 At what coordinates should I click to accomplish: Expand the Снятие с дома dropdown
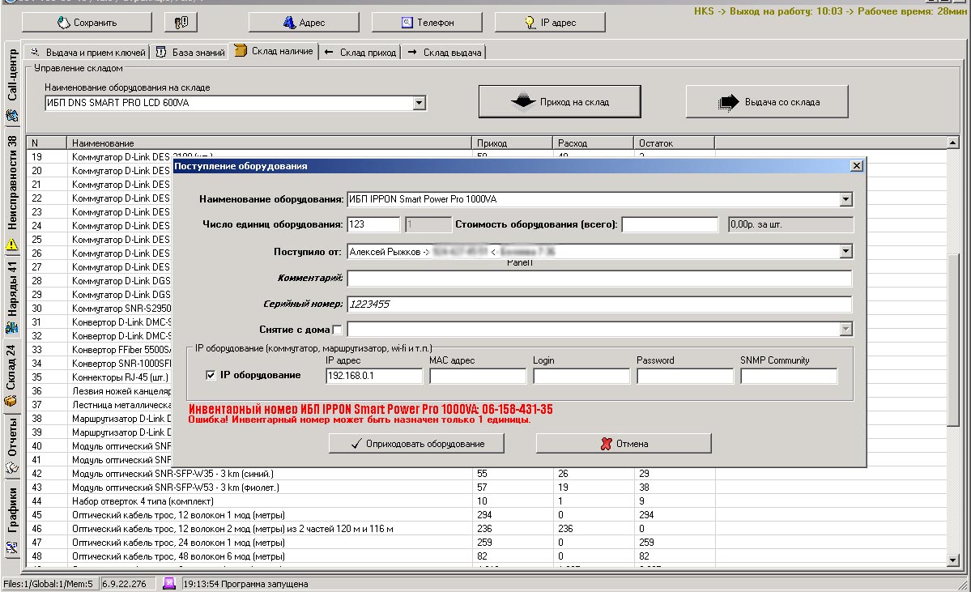(846, 330)
